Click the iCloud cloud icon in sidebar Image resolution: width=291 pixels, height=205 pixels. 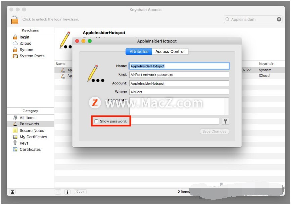[x=15, y=43]
